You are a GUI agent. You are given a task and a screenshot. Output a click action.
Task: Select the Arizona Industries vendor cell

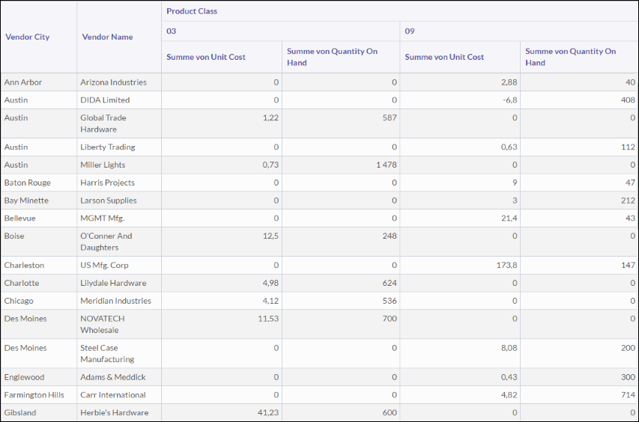tap(113, 82)
